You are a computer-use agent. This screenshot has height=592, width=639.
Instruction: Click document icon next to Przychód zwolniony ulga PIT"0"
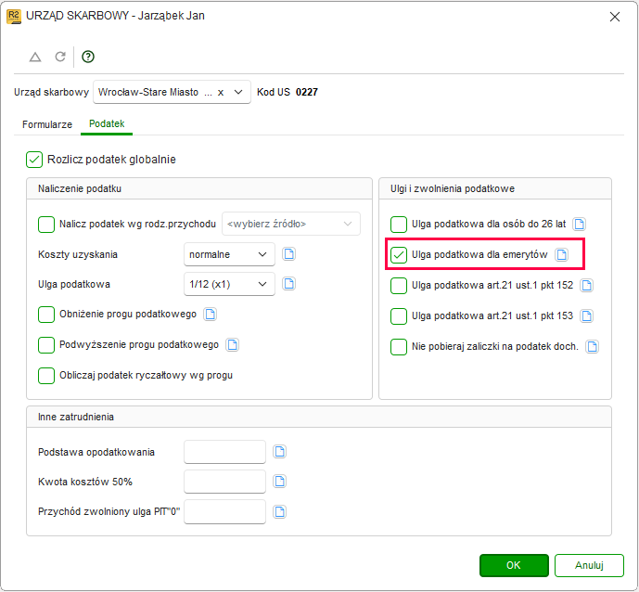[279, 511]
